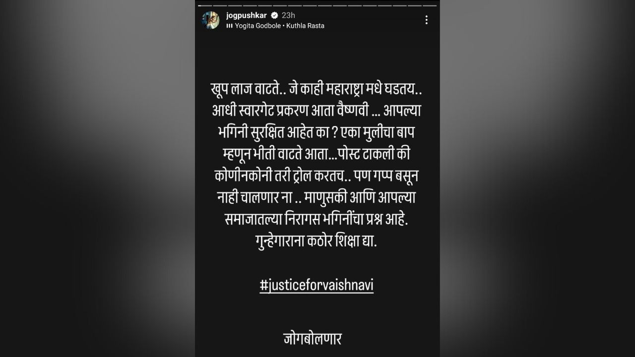Click the music bars icon beside Yogita Godbole
The width and height of the screenshot is (635, 357).
(x=229, y=26)
